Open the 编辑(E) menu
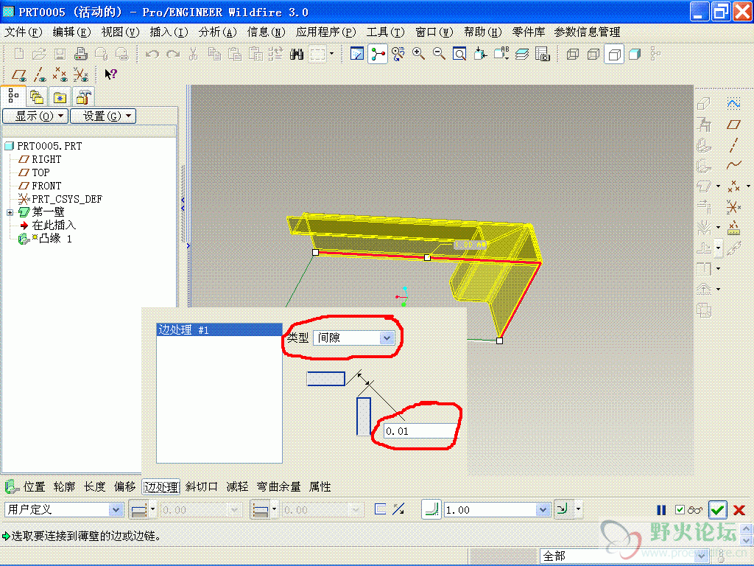This screenshot has height=566, width=754. [71, 32]
